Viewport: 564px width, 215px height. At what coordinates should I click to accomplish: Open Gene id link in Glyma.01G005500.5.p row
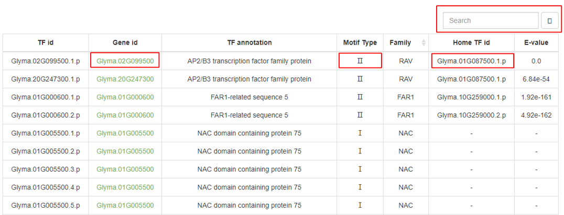pyautogui.click(x=125, y=205)
